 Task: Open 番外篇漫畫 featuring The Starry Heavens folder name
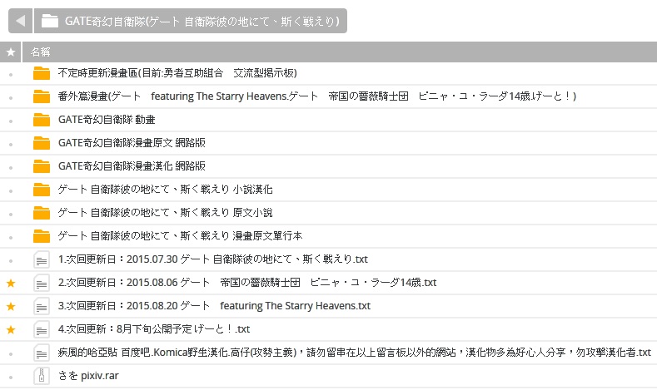pos(317,96)
